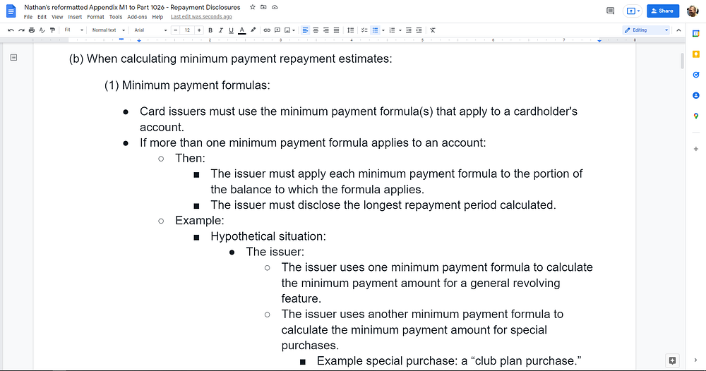Toggle the numbered list
This screenshot has width=706, height=371.
tap(392, 30)
